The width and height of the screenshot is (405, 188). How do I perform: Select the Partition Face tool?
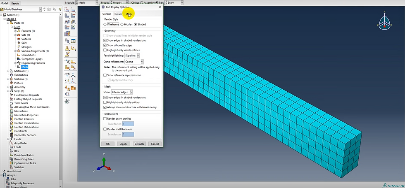click(73, 62)
